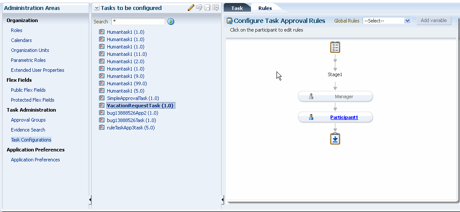Select Task Configurations in the sidebar

(x=31, y=140)
